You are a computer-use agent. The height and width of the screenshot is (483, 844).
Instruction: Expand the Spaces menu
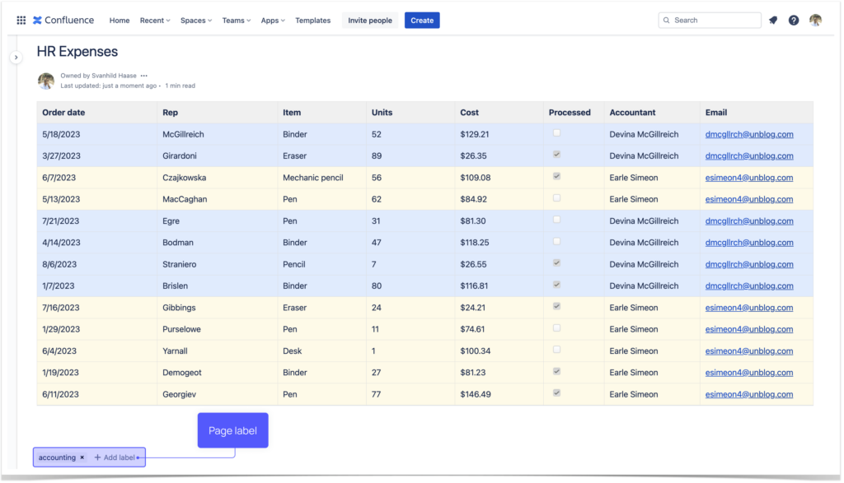point(195,20)
